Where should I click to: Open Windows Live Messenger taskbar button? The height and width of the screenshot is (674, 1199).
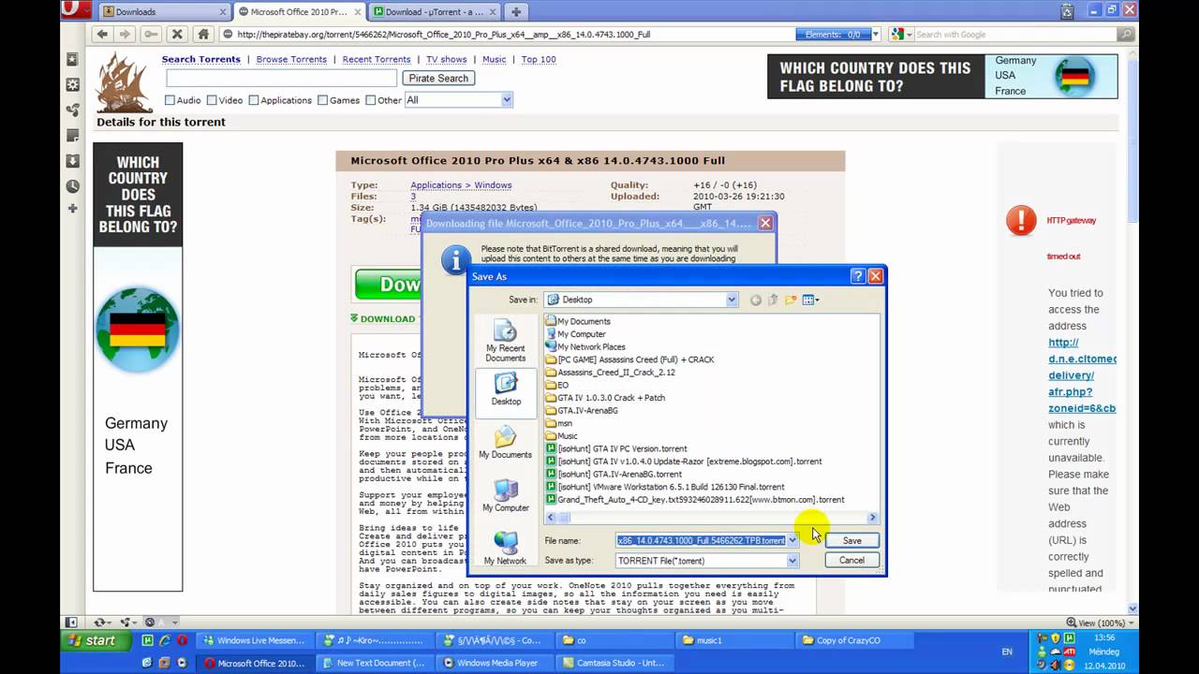[x=255, y=641]
